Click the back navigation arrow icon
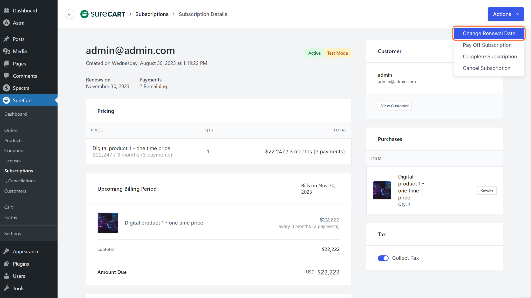The image size is (531, 298). click(x=69, y=14)
